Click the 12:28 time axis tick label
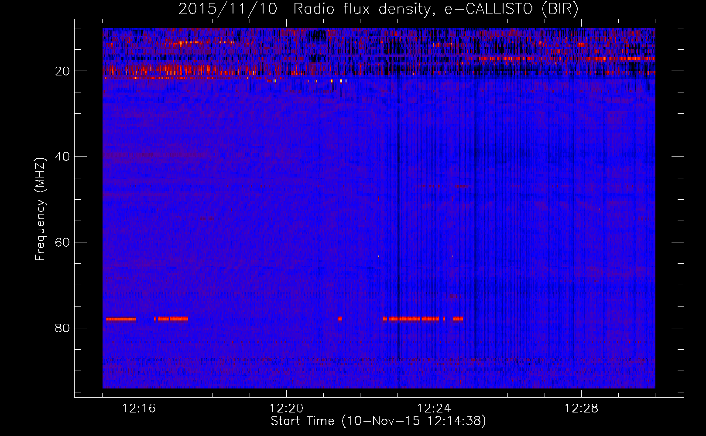This screenshot has height=436, width=706. [581, 408]
